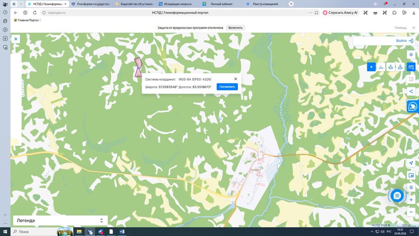
Task: Switch to Реестр извещений tab
Action: pos(265,4)
